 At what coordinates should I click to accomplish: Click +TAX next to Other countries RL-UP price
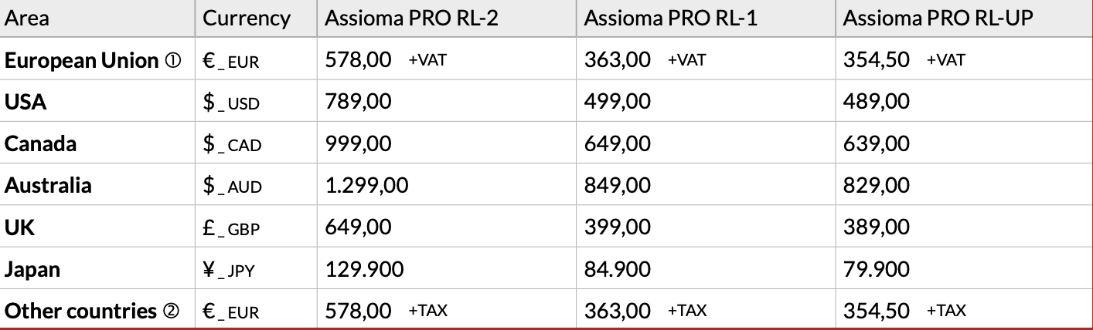(946, 311)
